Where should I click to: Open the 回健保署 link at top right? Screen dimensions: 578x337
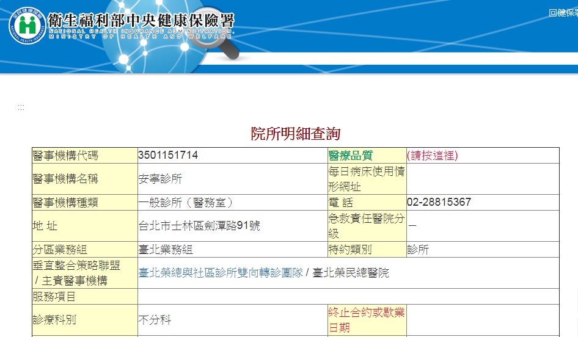(x=563, y=13)
